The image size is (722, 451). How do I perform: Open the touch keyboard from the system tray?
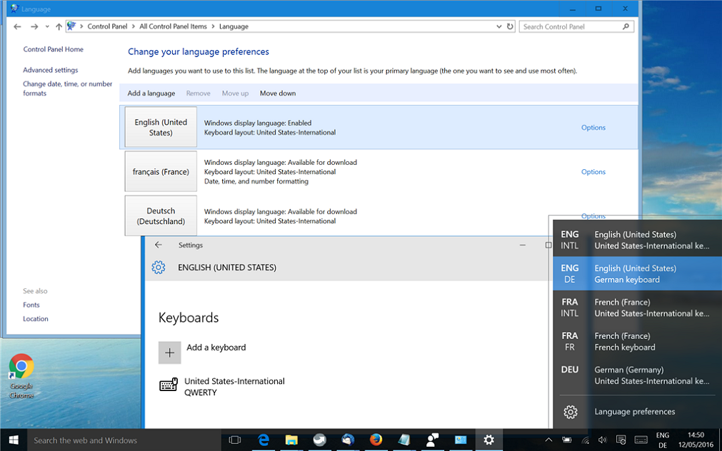(641, 440)
